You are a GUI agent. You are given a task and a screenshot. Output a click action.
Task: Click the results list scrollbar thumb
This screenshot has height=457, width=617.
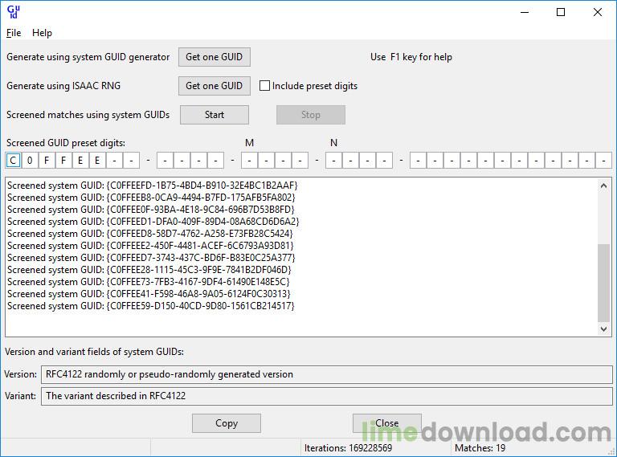[603, 283]
